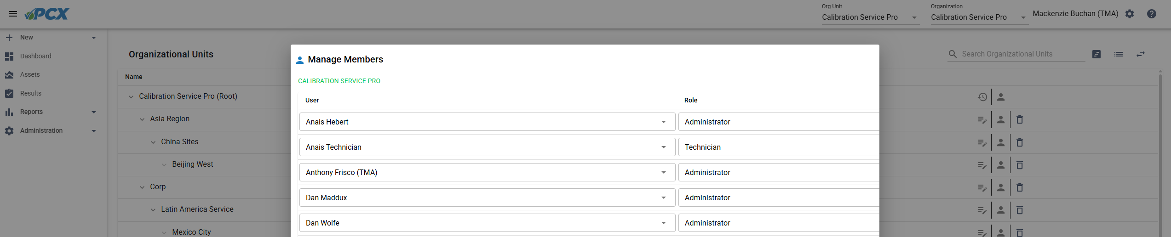Click the swap arrows icon in the toolbar
1171x237 pixels.
[1141, 54]
